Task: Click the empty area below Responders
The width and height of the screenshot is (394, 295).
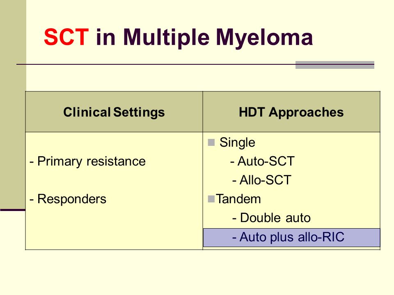Action: [x=114, y=228]
